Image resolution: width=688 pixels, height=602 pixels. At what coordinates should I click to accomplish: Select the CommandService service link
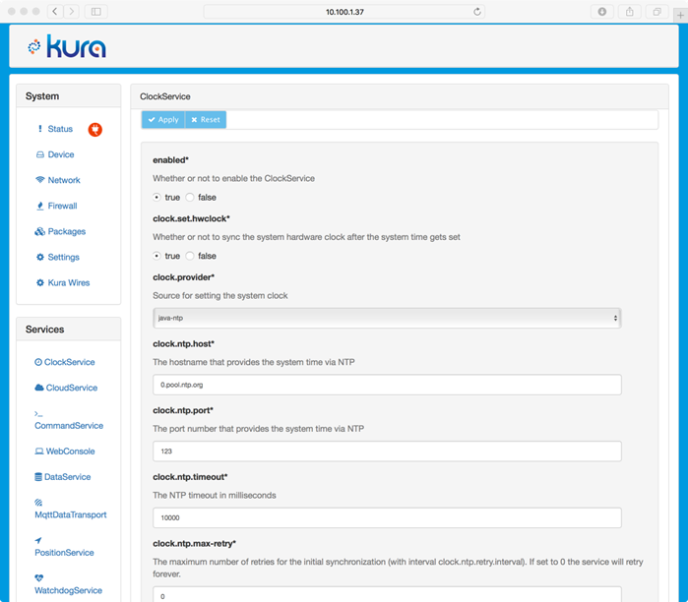pyautogui.click(x=69, y=425)
